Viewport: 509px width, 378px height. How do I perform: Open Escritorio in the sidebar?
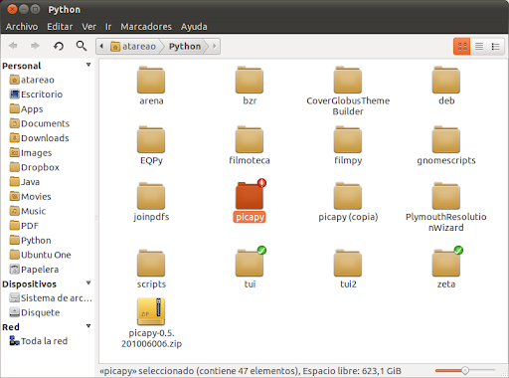(36, 94)
